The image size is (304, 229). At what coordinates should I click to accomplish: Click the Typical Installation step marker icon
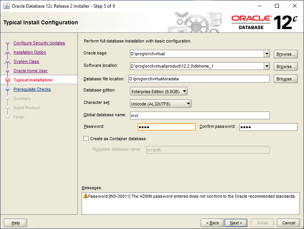coord(7,80)
